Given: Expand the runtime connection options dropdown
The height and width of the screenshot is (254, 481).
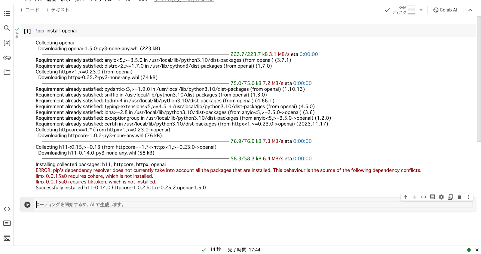Looking at the screenshot, I should pos(421,10).
